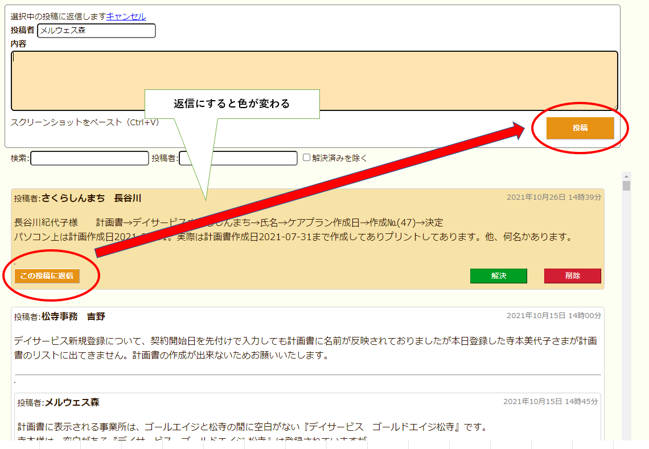Click the post list scrollbar thumb

tap(626, 186)
